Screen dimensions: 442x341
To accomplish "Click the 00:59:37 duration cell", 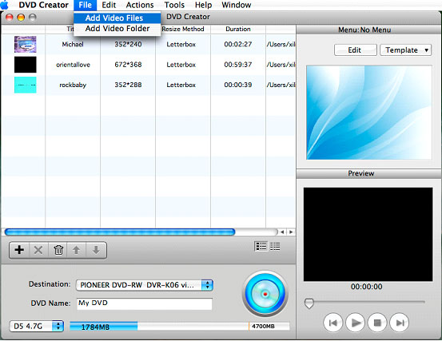I will coord(238,65).
